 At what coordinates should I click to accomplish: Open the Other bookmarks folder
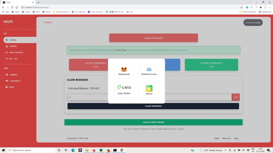(247, 12)
